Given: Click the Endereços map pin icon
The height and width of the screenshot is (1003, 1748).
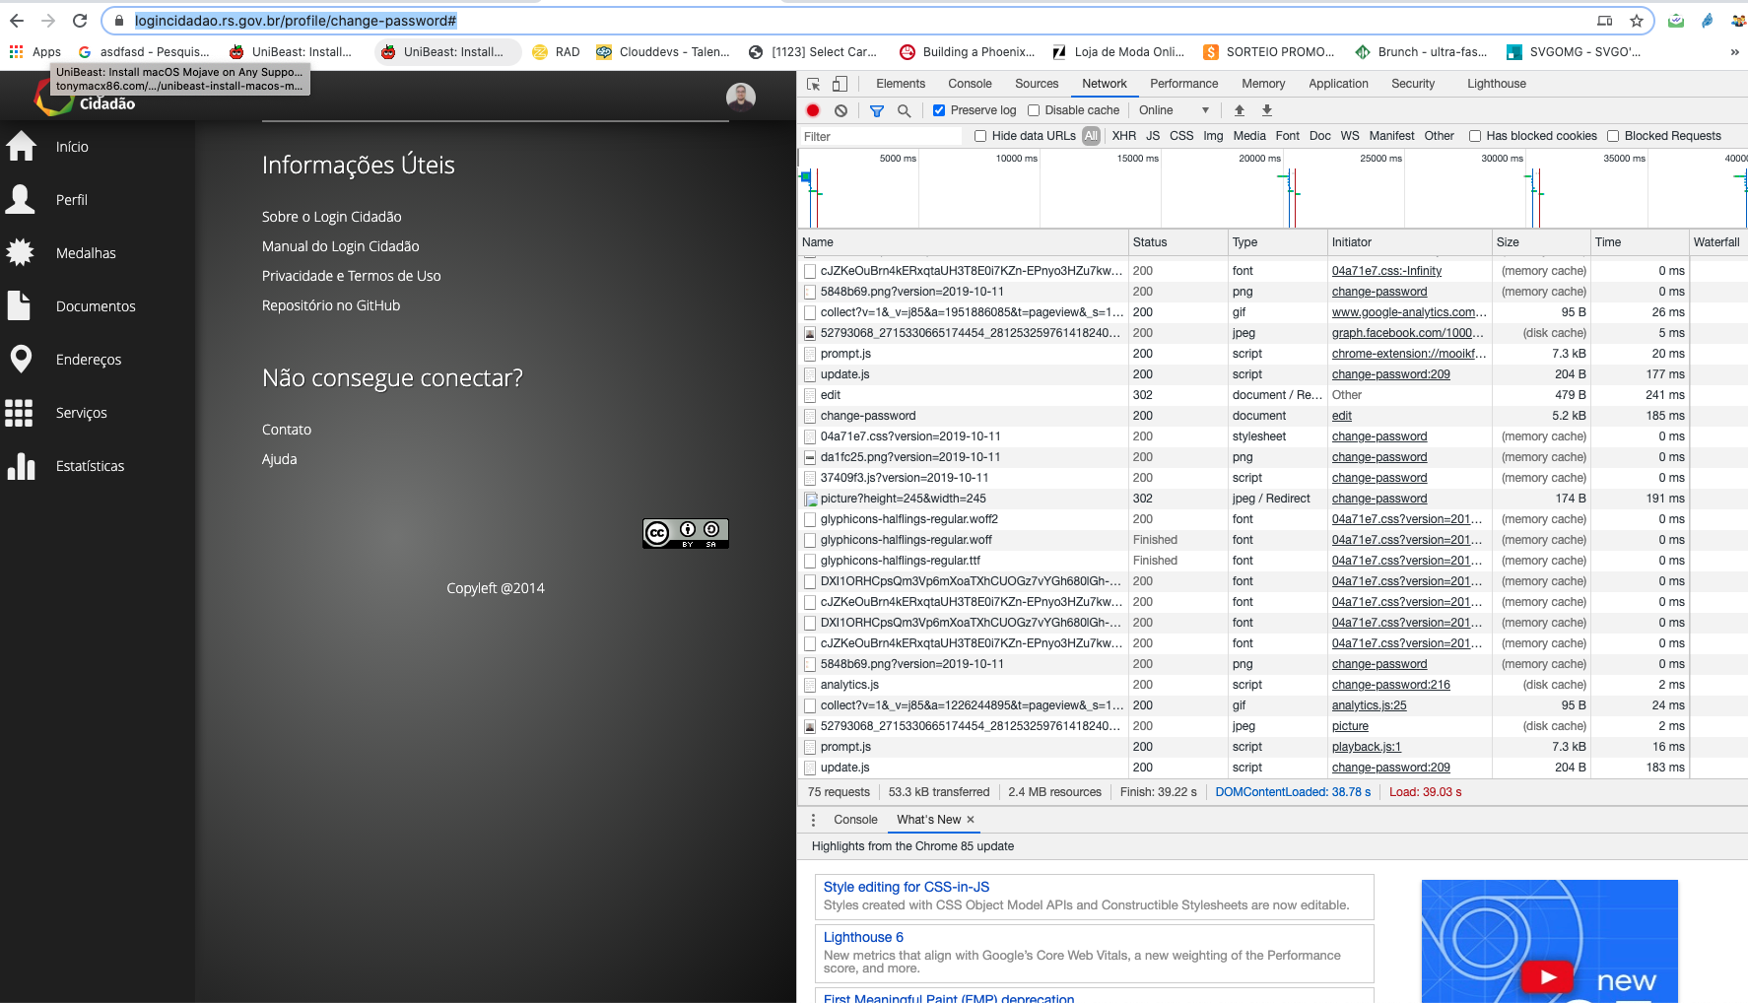Looking at the screenshot, I should [x=21, y=359].
